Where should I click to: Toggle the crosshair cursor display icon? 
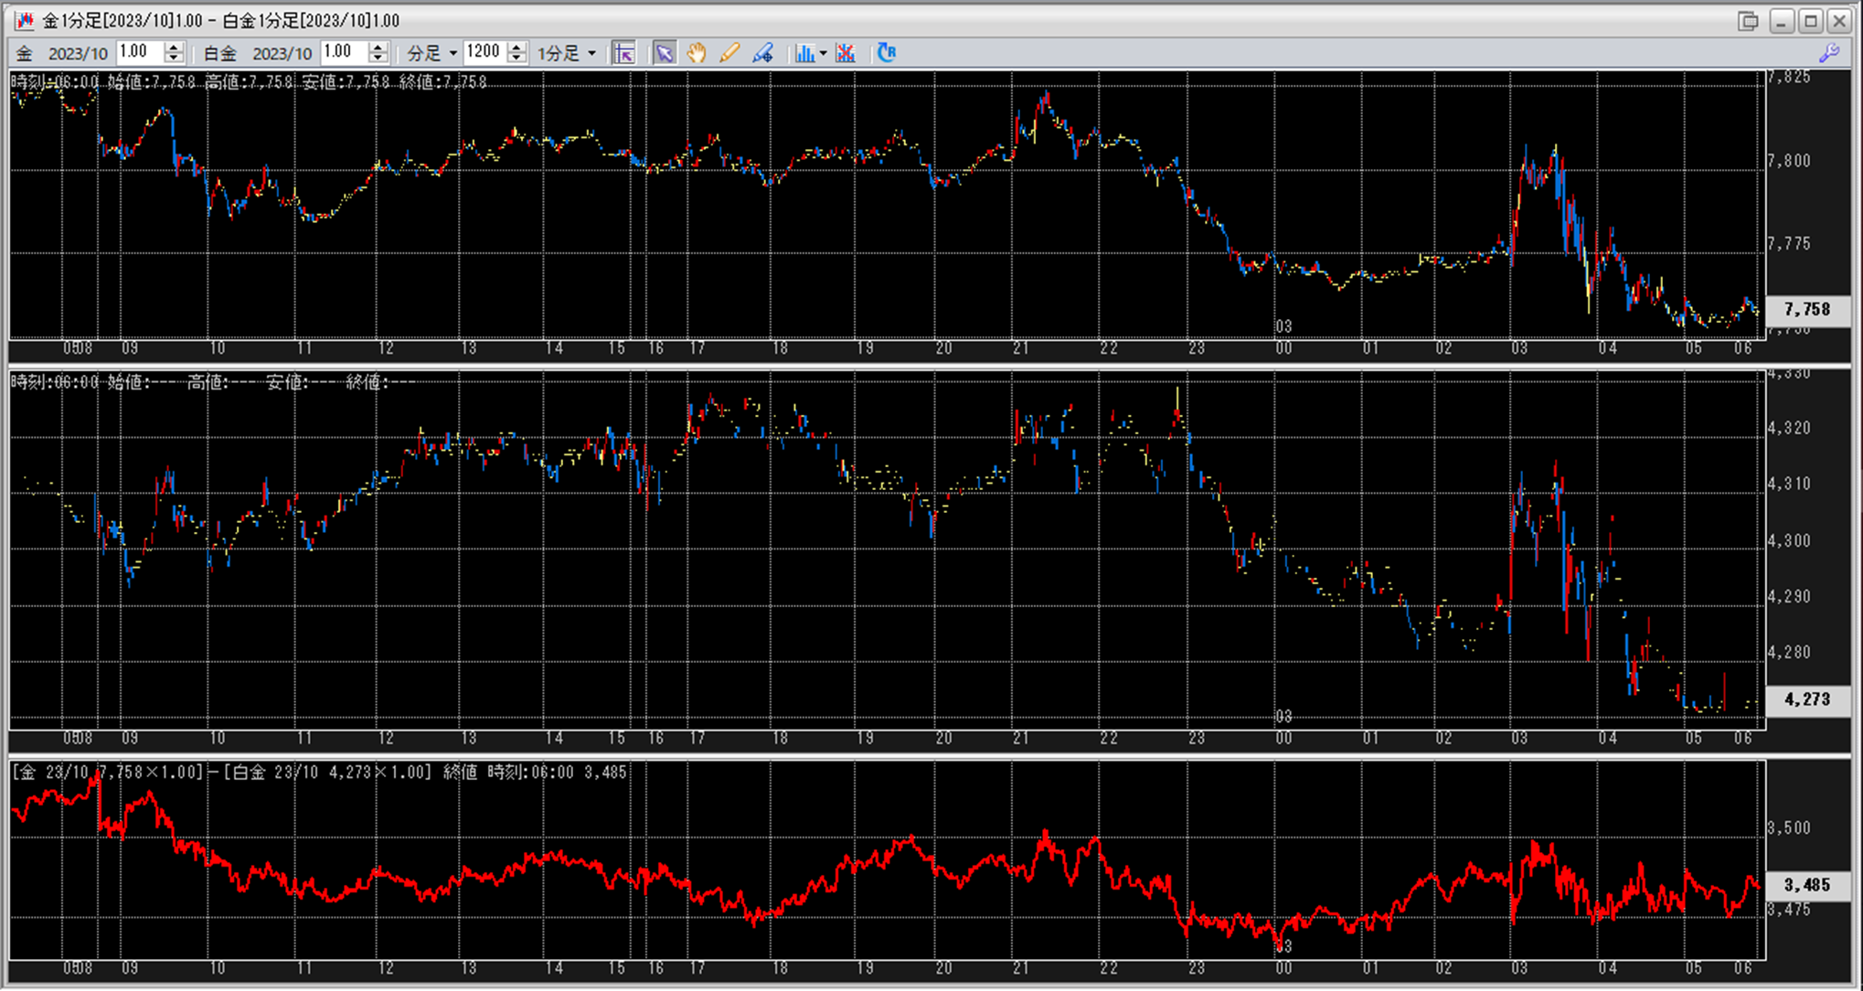pos(624,53)
